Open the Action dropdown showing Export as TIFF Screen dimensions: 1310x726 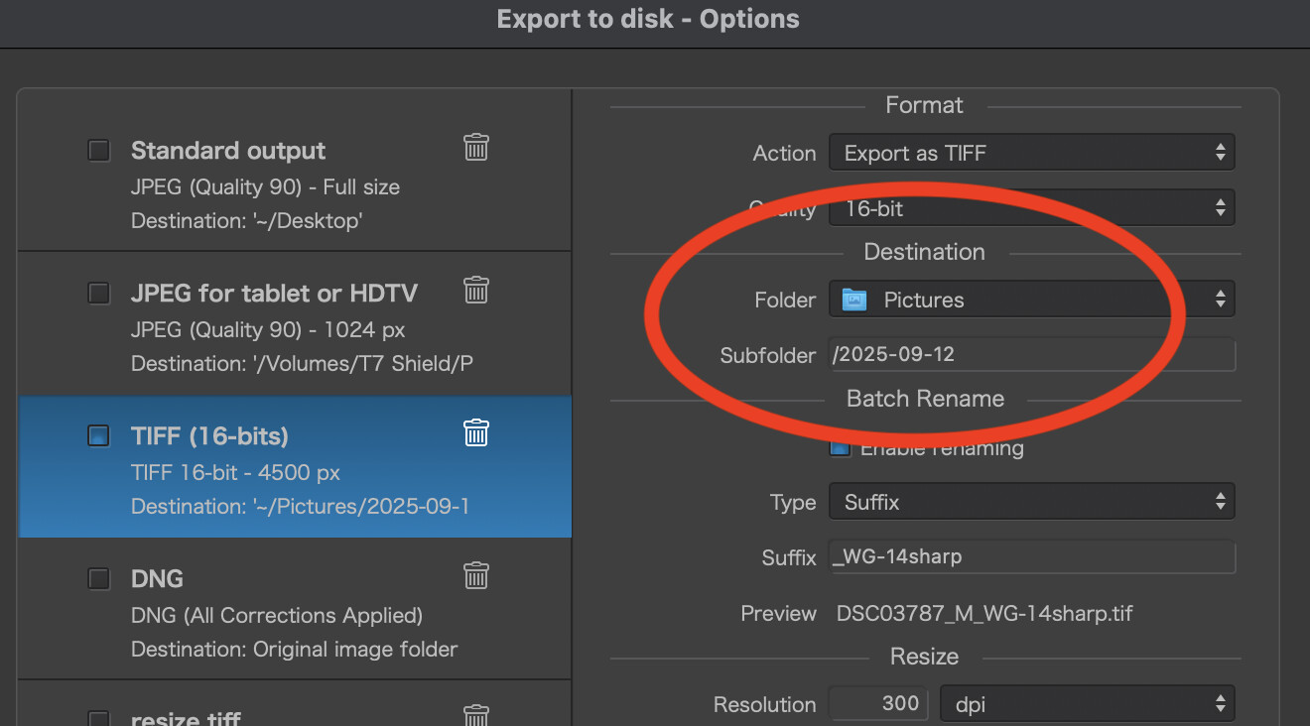click(x=1031, y=154)
